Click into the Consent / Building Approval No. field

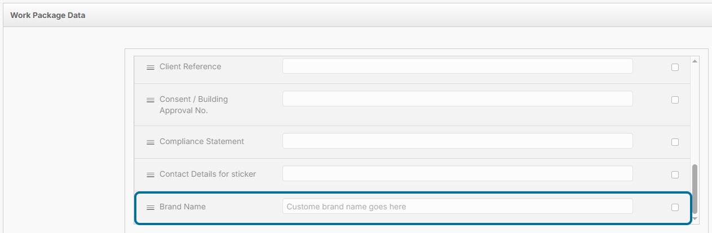pos(457,99)
